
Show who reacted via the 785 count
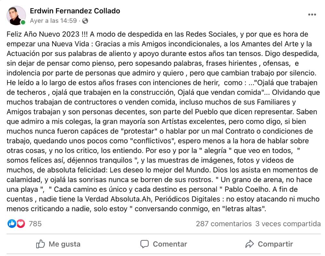(x=35, y=223)
